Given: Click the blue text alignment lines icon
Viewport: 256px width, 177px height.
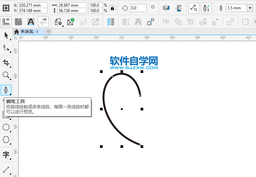Looking at the screenshot, I should coord(111,22).
